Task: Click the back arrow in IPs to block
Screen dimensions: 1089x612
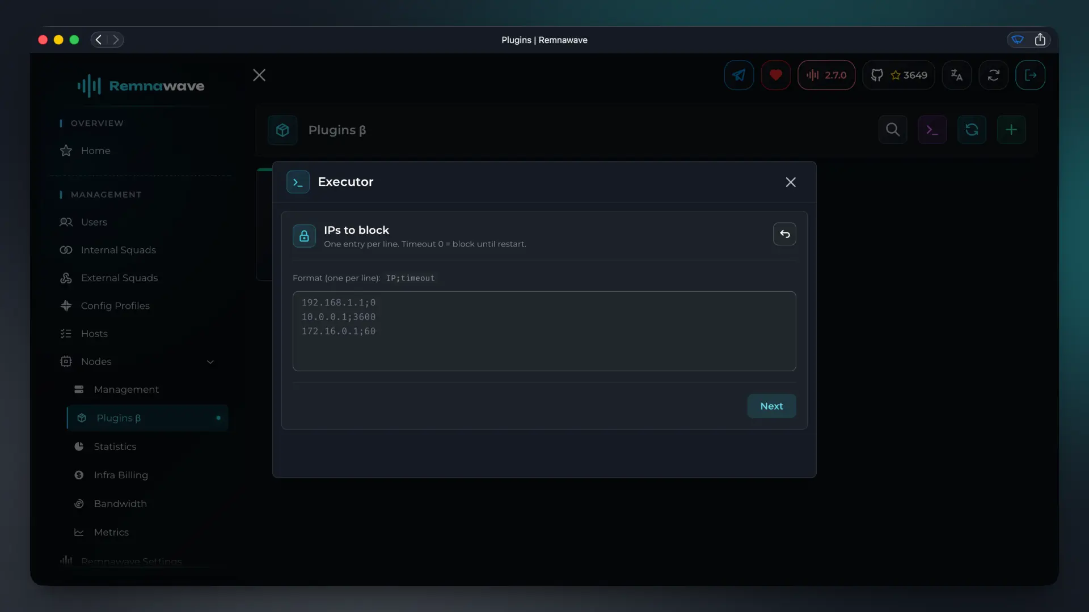Action: [x=784, y=234]
